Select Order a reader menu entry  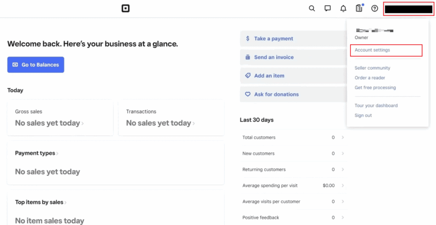370,78
